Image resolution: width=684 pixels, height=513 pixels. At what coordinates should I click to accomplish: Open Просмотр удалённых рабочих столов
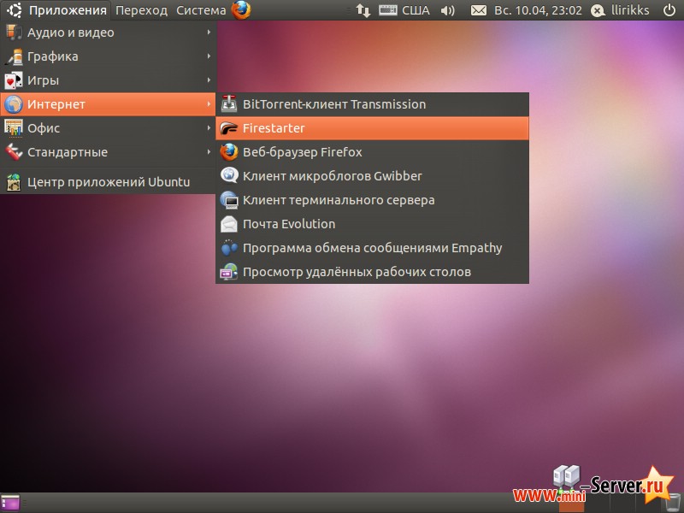point(316,271)
